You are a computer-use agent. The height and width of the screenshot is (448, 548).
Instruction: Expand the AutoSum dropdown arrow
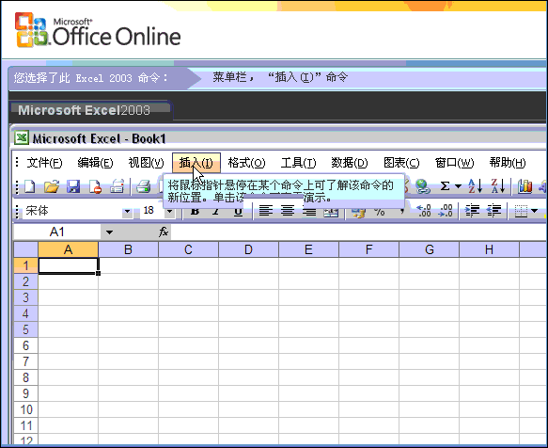click(458, 186)
